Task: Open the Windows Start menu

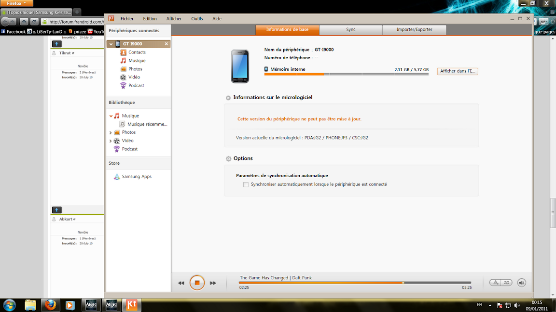Action: [x=10, y=305]
